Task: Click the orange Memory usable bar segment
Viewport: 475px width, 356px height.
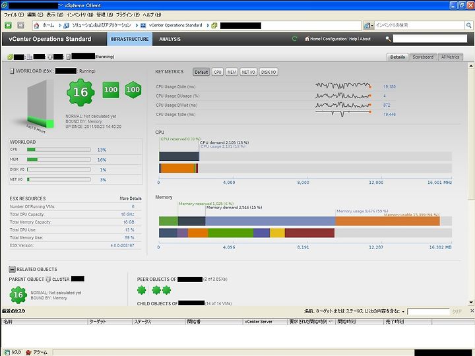Action: pyautogui.click(x=387, y=221)
